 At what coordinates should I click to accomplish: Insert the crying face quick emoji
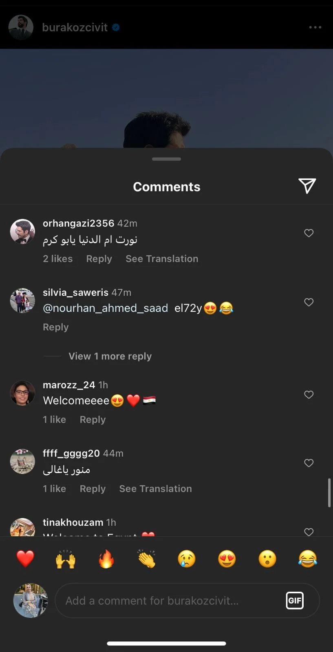pos(187,559)
